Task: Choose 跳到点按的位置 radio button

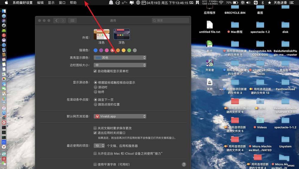Action: click(x=96, y=105)
